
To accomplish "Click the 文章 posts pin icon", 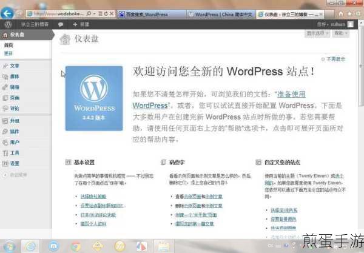I will [x=5, y=66].
